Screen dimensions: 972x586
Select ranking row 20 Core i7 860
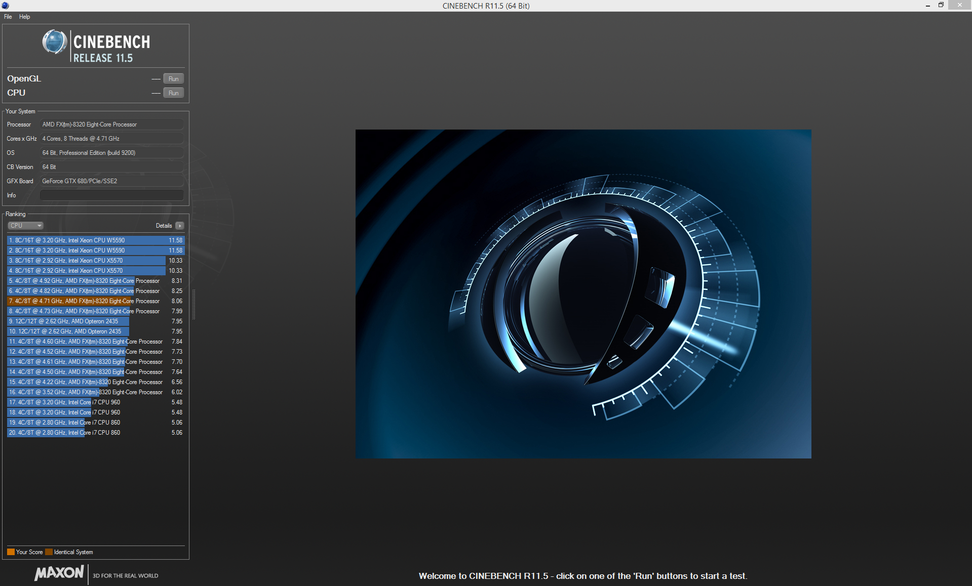click(96, 433)
